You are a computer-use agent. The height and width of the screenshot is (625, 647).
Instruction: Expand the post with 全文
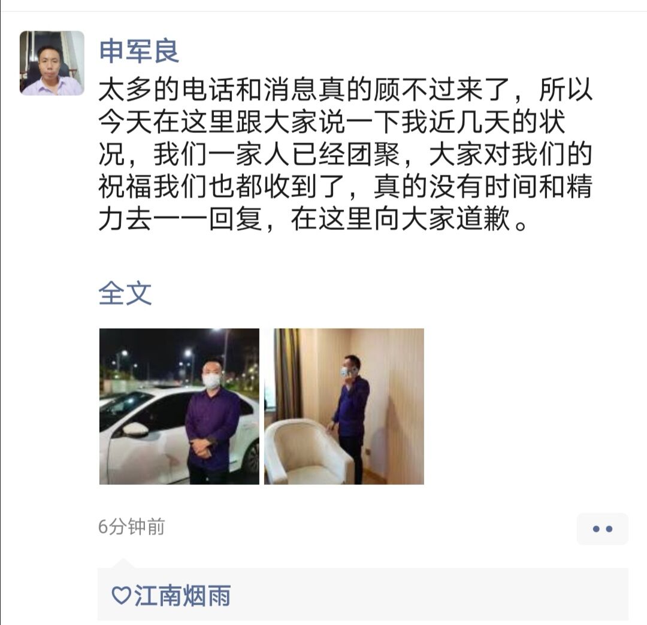[x=125, y=293]
